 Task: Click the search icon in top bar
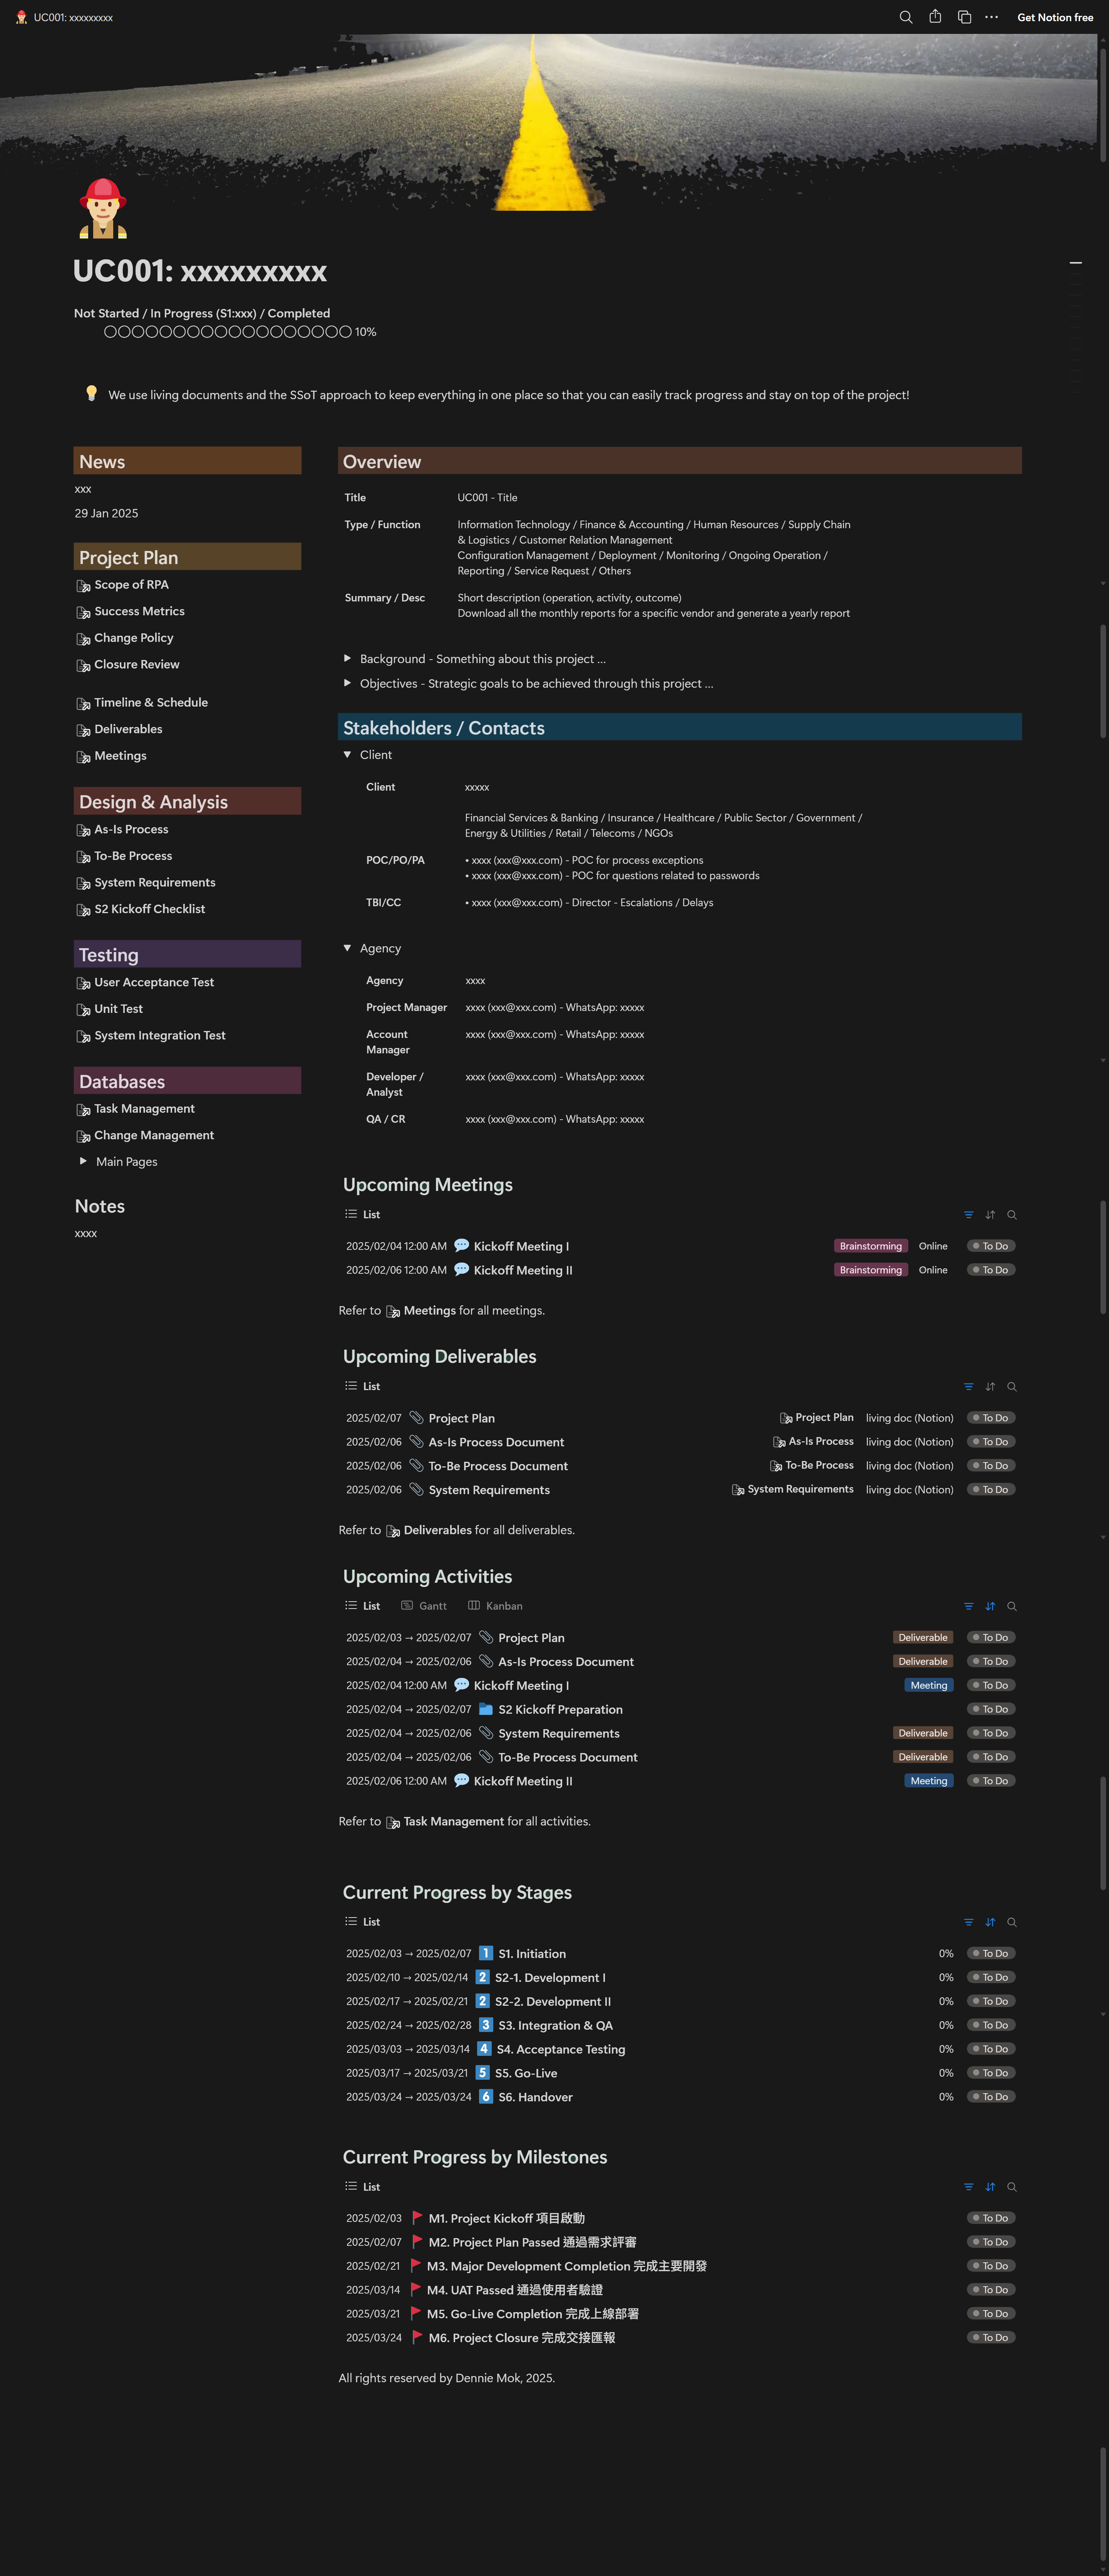click(x=905, y=17)
